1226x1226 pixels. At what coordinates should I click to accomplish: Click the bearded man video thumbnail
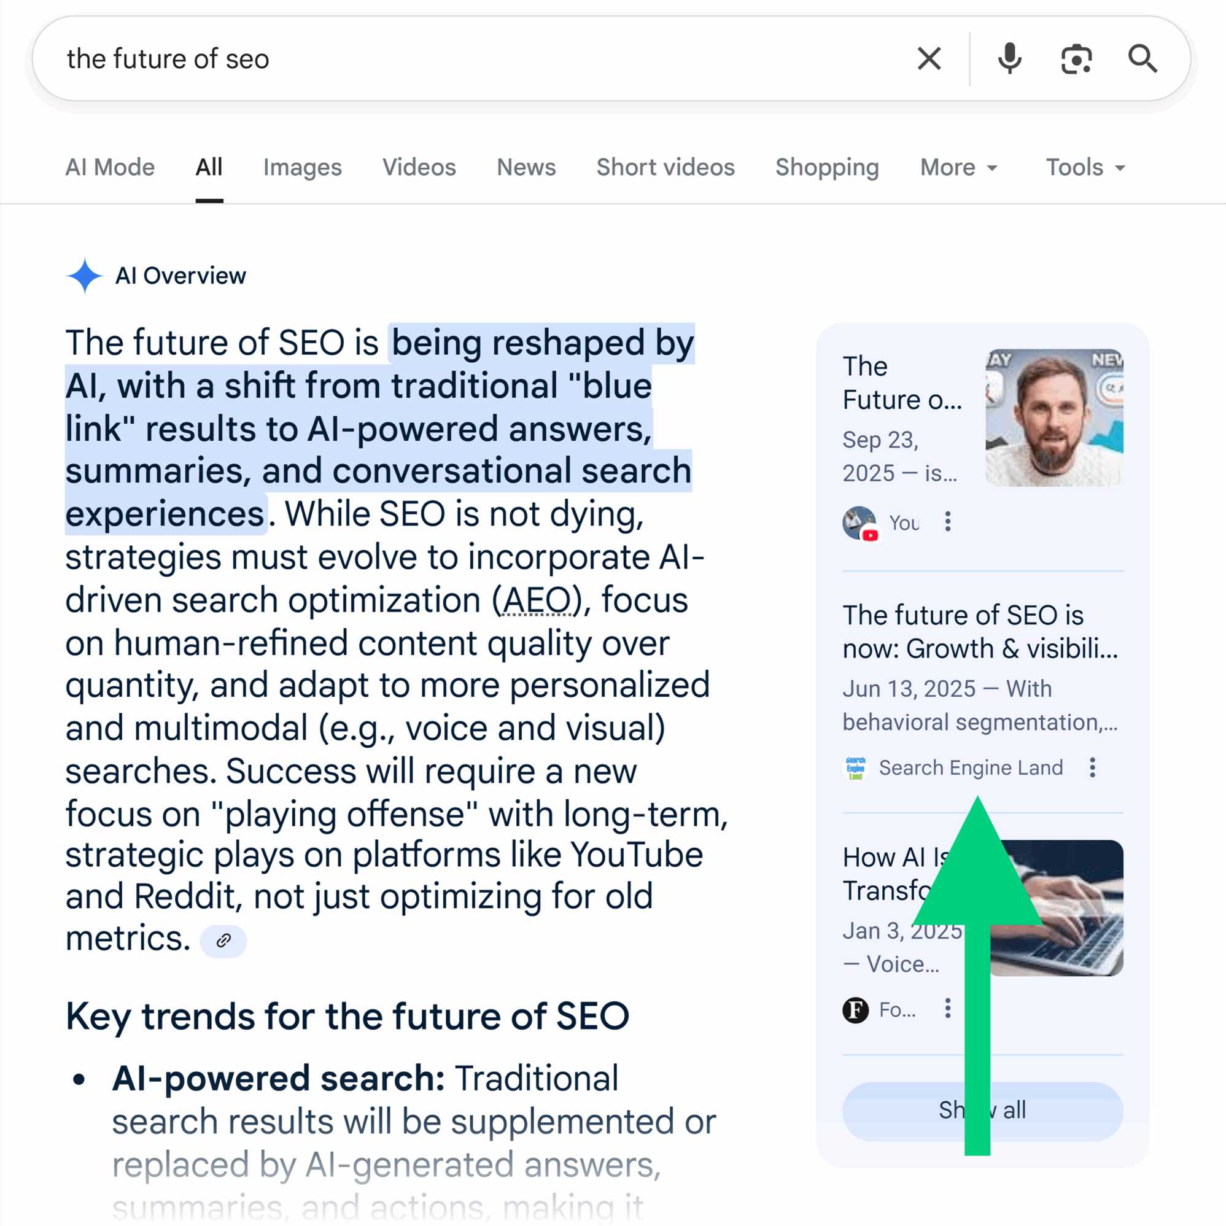[x=1054, y=417]
